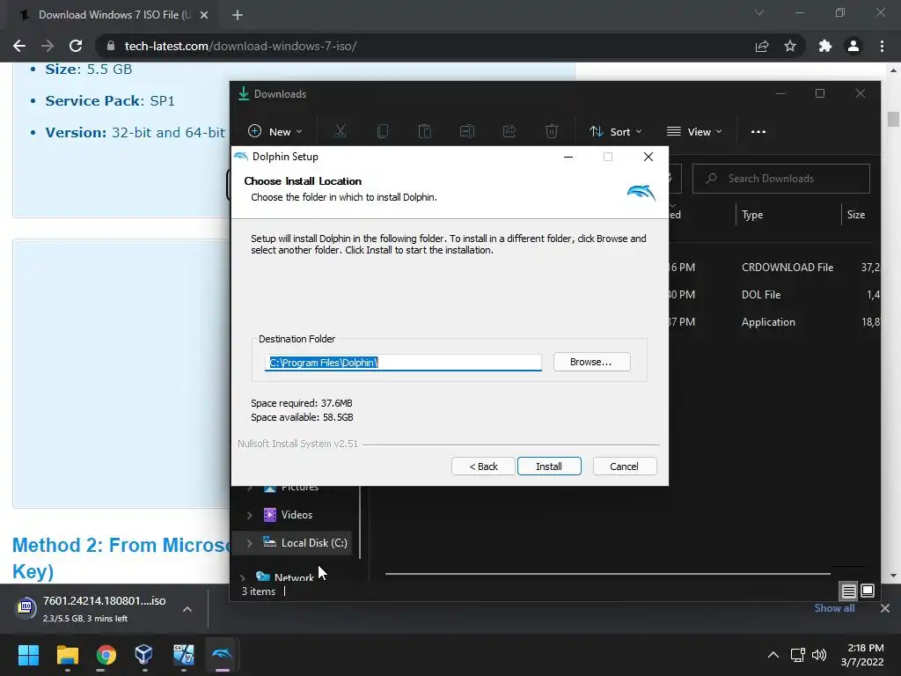Screen dimensions: 901x676
Task: Open the Windows 7 tool taskbar icon
Action: (183, 655)
